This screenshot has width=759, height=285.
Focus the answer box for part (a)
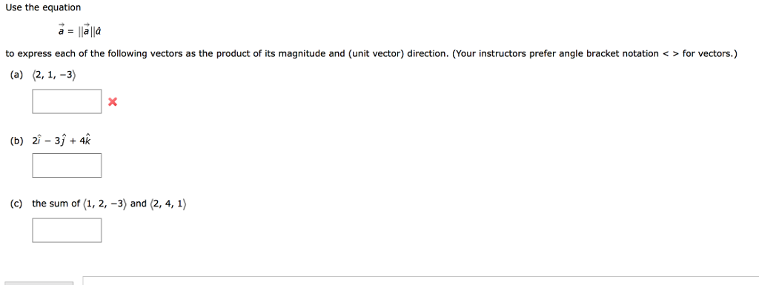(67, 101)
